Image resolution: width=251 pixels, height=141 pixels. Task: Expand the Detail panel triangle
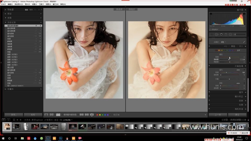pyautogui.click(x=246, y=92)
